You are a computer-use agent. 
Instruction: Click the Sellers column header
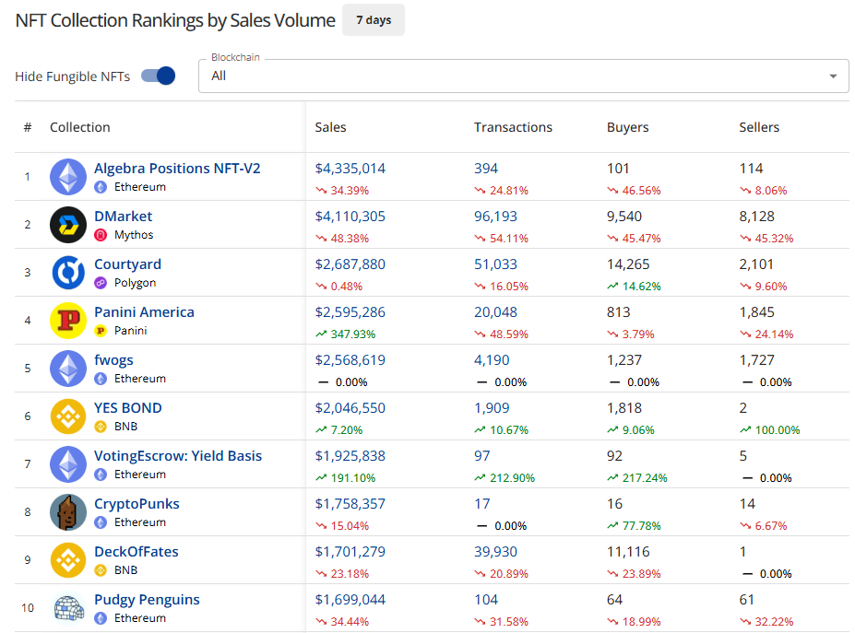(x=759, y=127)
